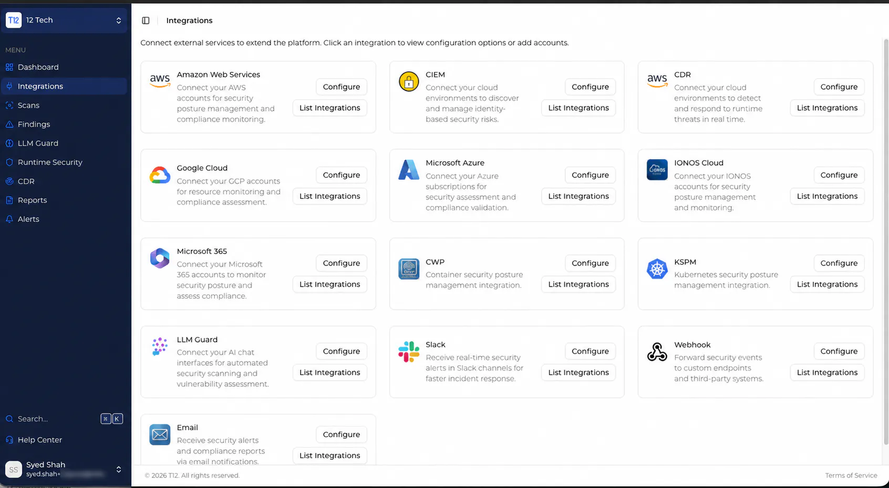This screenshot has height=488, width=889.
Task: Open Runtime Security in sidebar
Action: [64, 162]
